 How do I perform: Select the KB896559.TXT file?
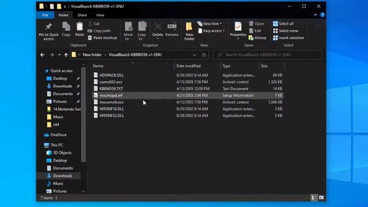click(x=111, y=89)
